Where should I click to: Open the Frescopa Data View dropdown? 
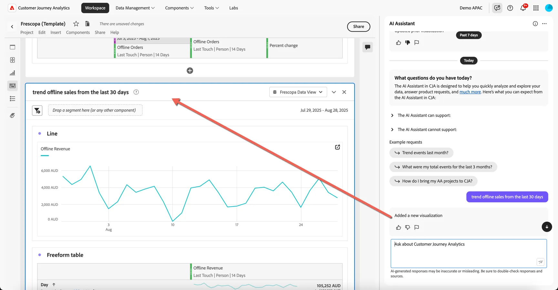pyautogui.click(x=298, y=92)
